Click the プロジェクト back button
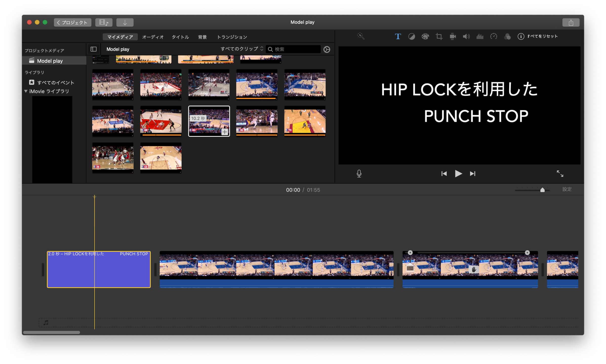 (72, 22)
